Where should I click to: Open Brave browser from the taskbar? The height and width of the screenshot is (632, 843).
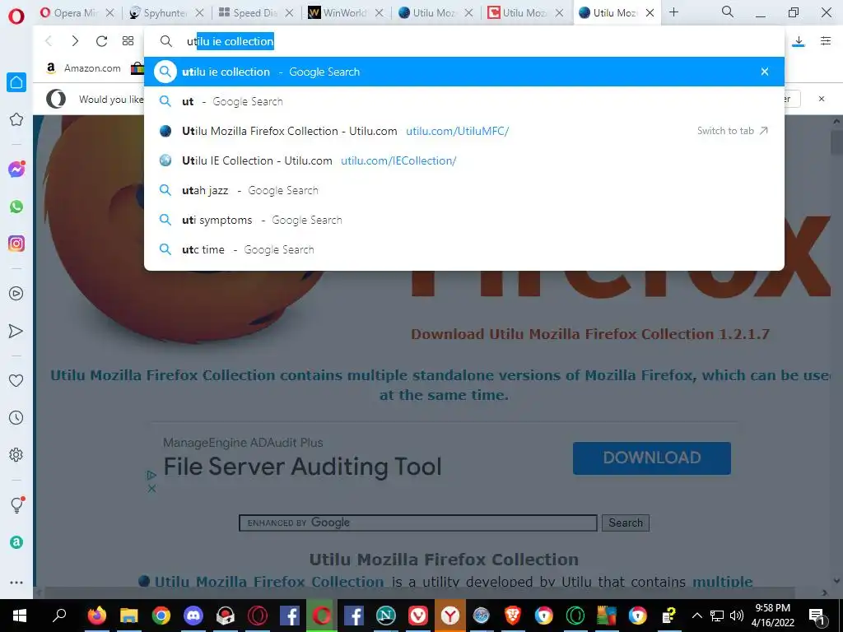click(512, 616)
